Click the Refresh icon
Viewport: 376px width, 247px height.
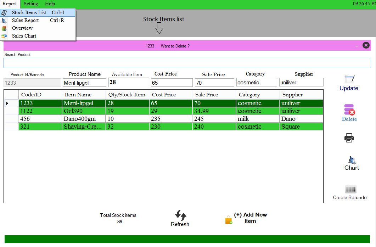click(180, 214)
